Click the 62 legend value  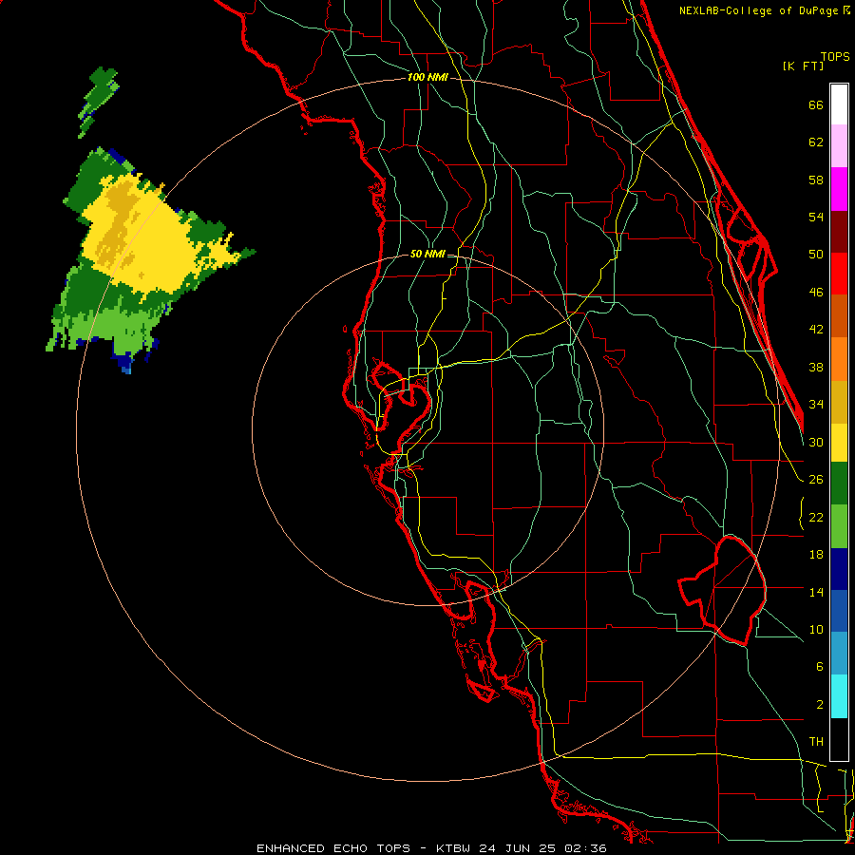[816, 142]
